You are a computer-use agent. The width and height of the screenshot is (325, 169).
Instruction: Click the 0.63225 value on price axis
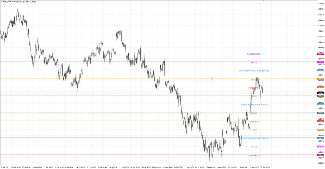click(320, 141)
